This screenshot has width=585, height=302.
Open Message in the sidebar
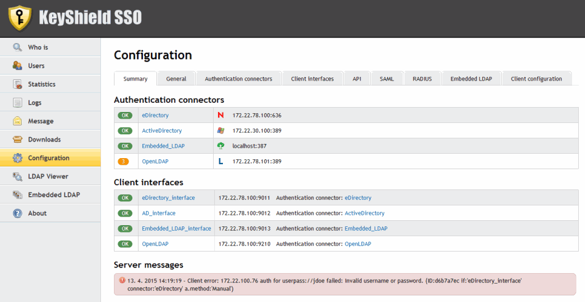(x=50, y=121)
